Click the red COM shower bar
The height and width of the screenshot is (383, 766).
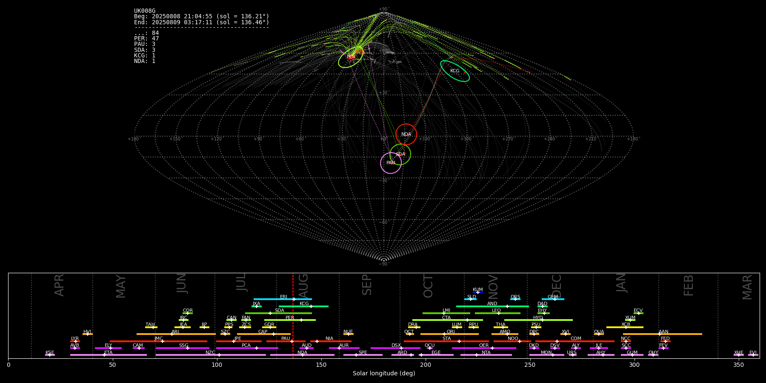575,341
